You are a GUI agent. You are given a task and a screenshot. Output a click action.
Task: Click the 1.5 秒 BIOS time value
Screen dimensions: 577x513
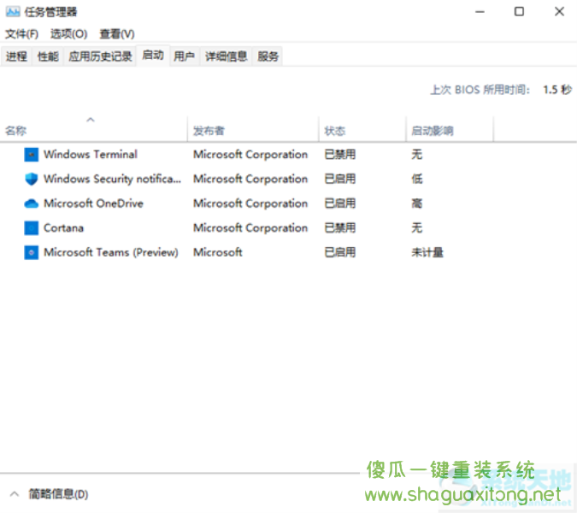point(557,90)
